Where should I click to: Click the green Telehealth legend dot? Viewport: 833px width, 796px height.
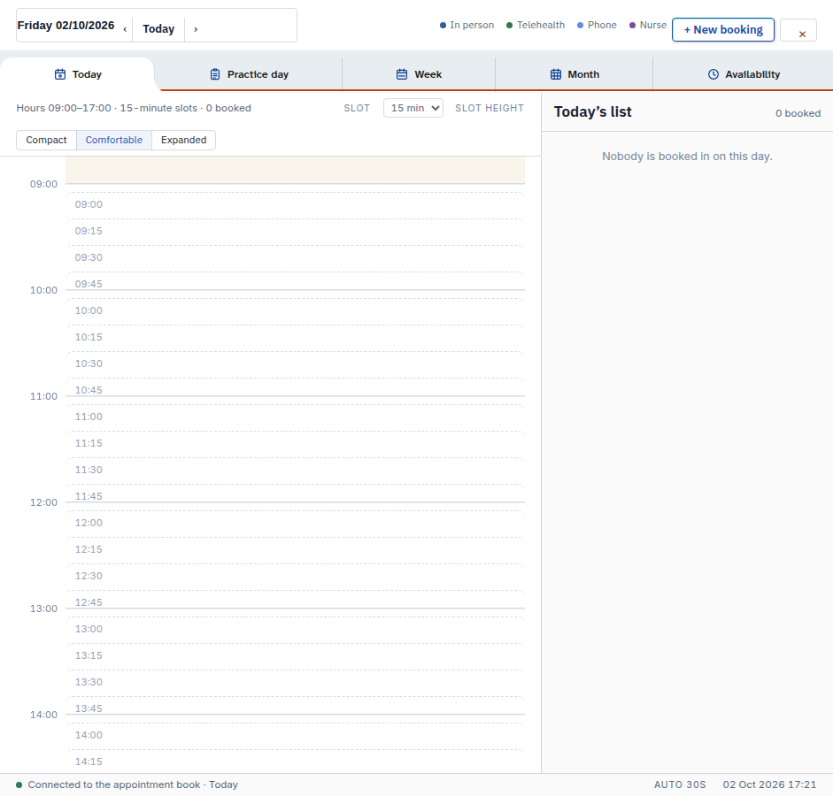[510, 25]
